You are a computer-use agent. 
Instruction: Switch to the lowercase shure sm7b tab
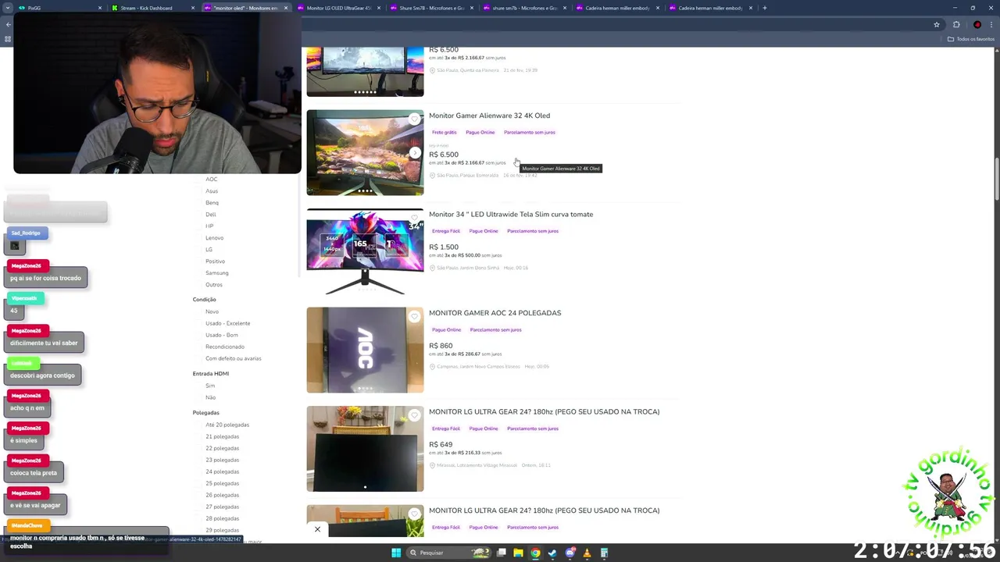[x=524, y=8]
